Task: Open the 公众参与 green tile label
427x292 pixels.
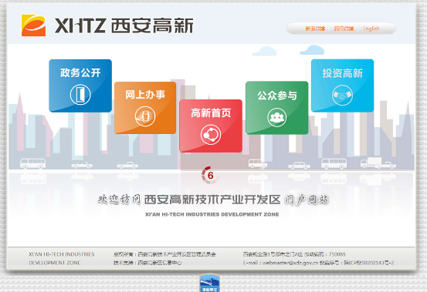Action: [277, 96]
